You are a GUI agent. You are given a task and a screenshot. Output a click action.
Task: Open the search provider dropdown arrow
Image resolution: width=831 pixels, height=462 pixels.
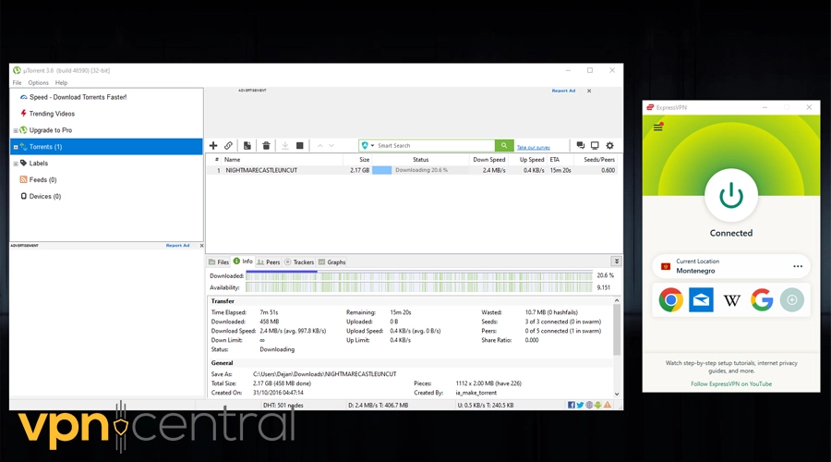[373, 145]
